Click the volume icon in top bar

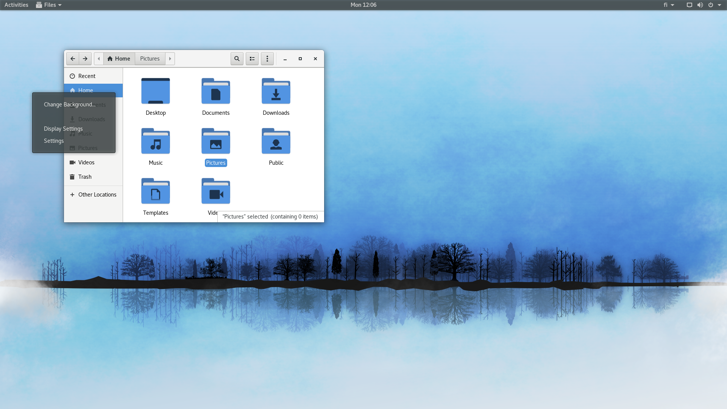click(700, 5)
